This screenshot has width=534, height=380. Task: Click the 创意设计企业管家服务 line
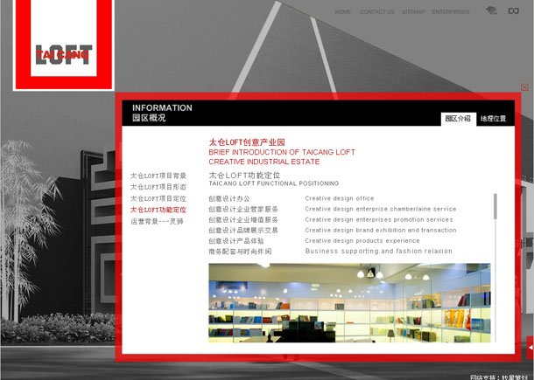click(x=243, y=209)
